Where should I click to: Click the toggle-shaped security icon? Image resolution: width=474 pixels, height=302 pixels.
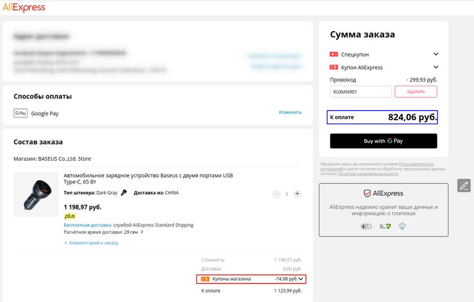tap(366, 226)
